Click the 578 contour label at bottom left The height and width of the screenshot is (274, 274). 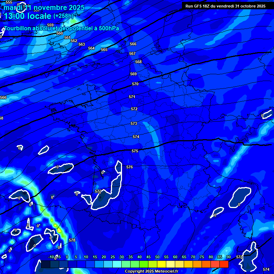pyautogui.click(x=72, y=240)
